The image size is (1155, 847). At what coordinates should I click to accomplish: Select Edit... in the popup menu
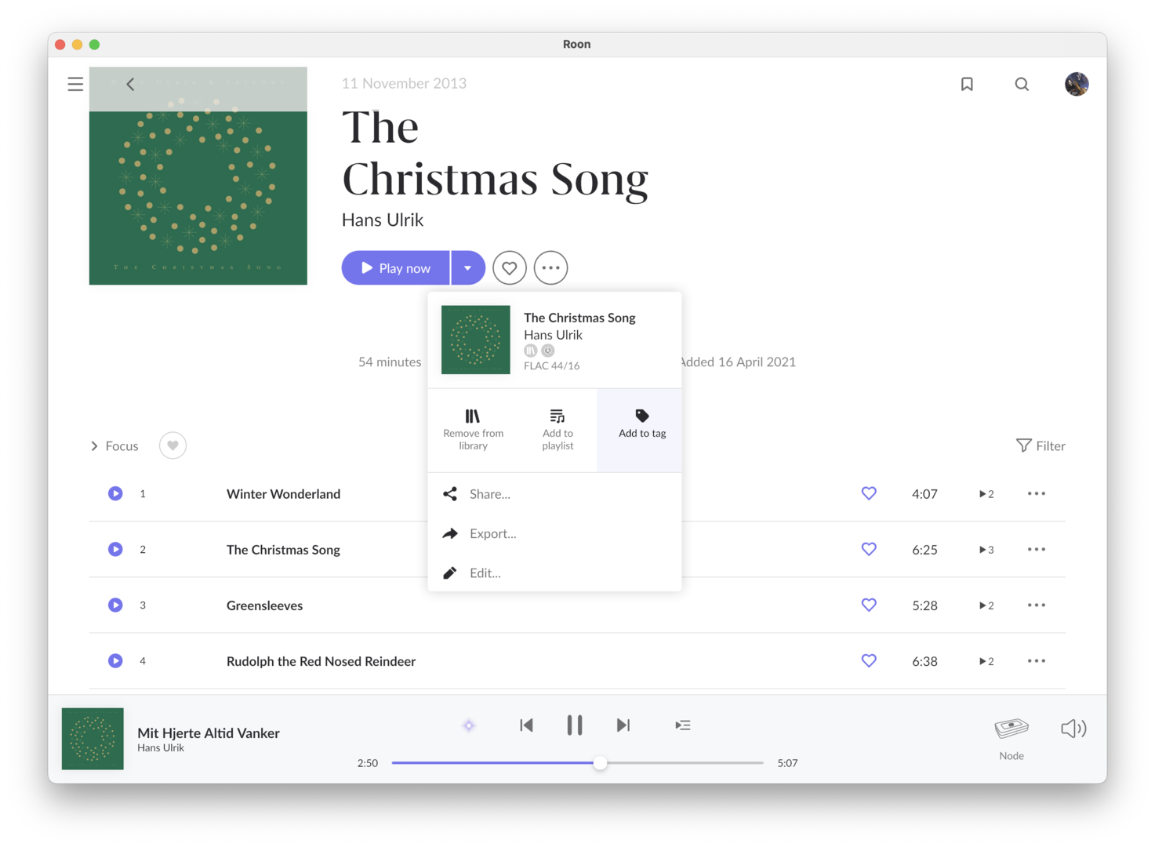point(554,573)
